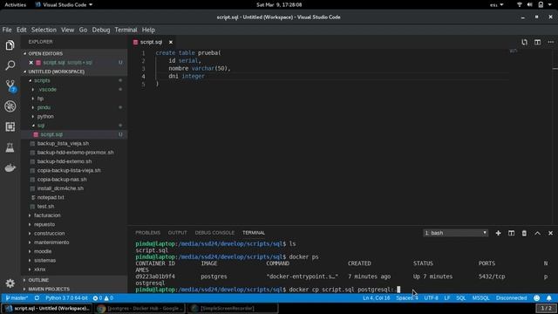Open backup-hdd-externo-proxmox.sh file

click(x=75, y=153)
